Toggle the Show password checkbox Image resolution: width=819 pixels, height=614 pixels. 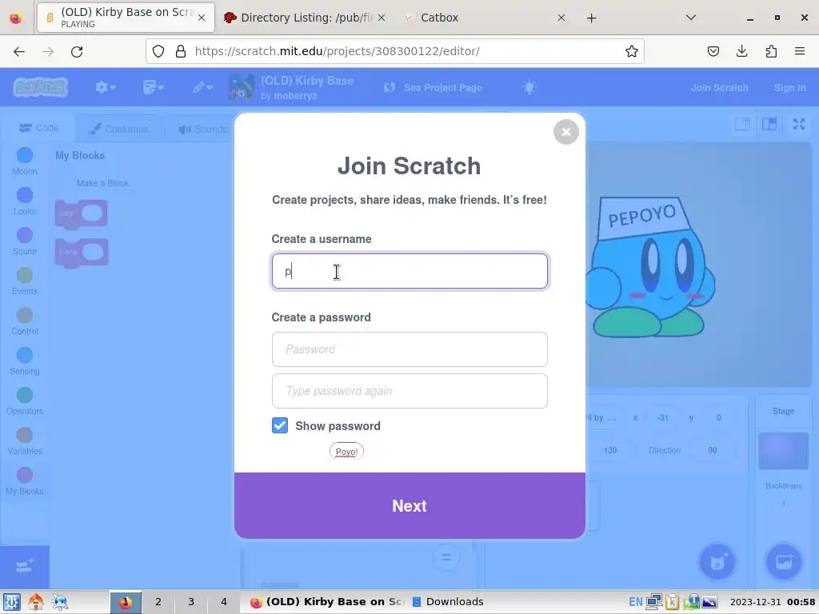(x=280, y=425)
